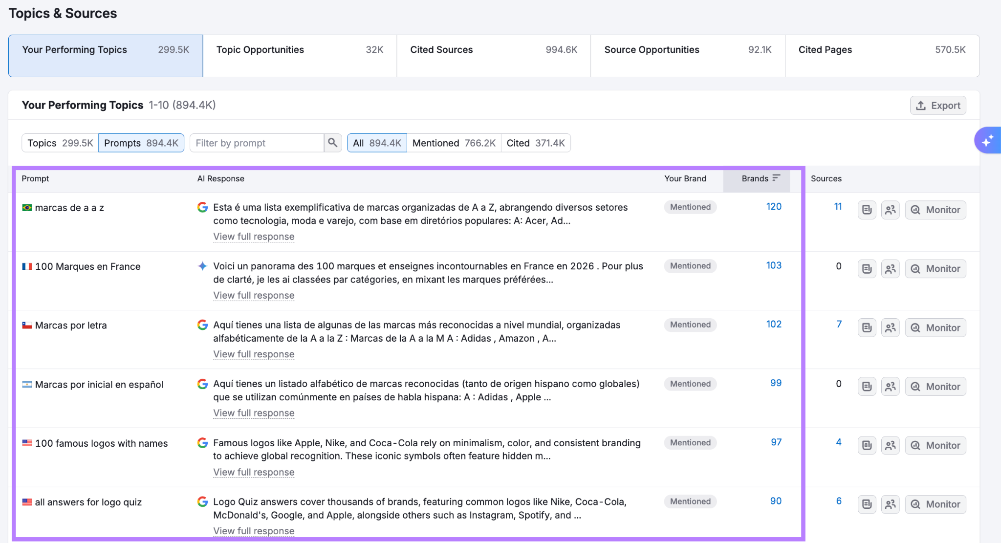Switch to the Topics 299.5K toggle
This screenshot has height=543, width=1001.
[60, 143]
